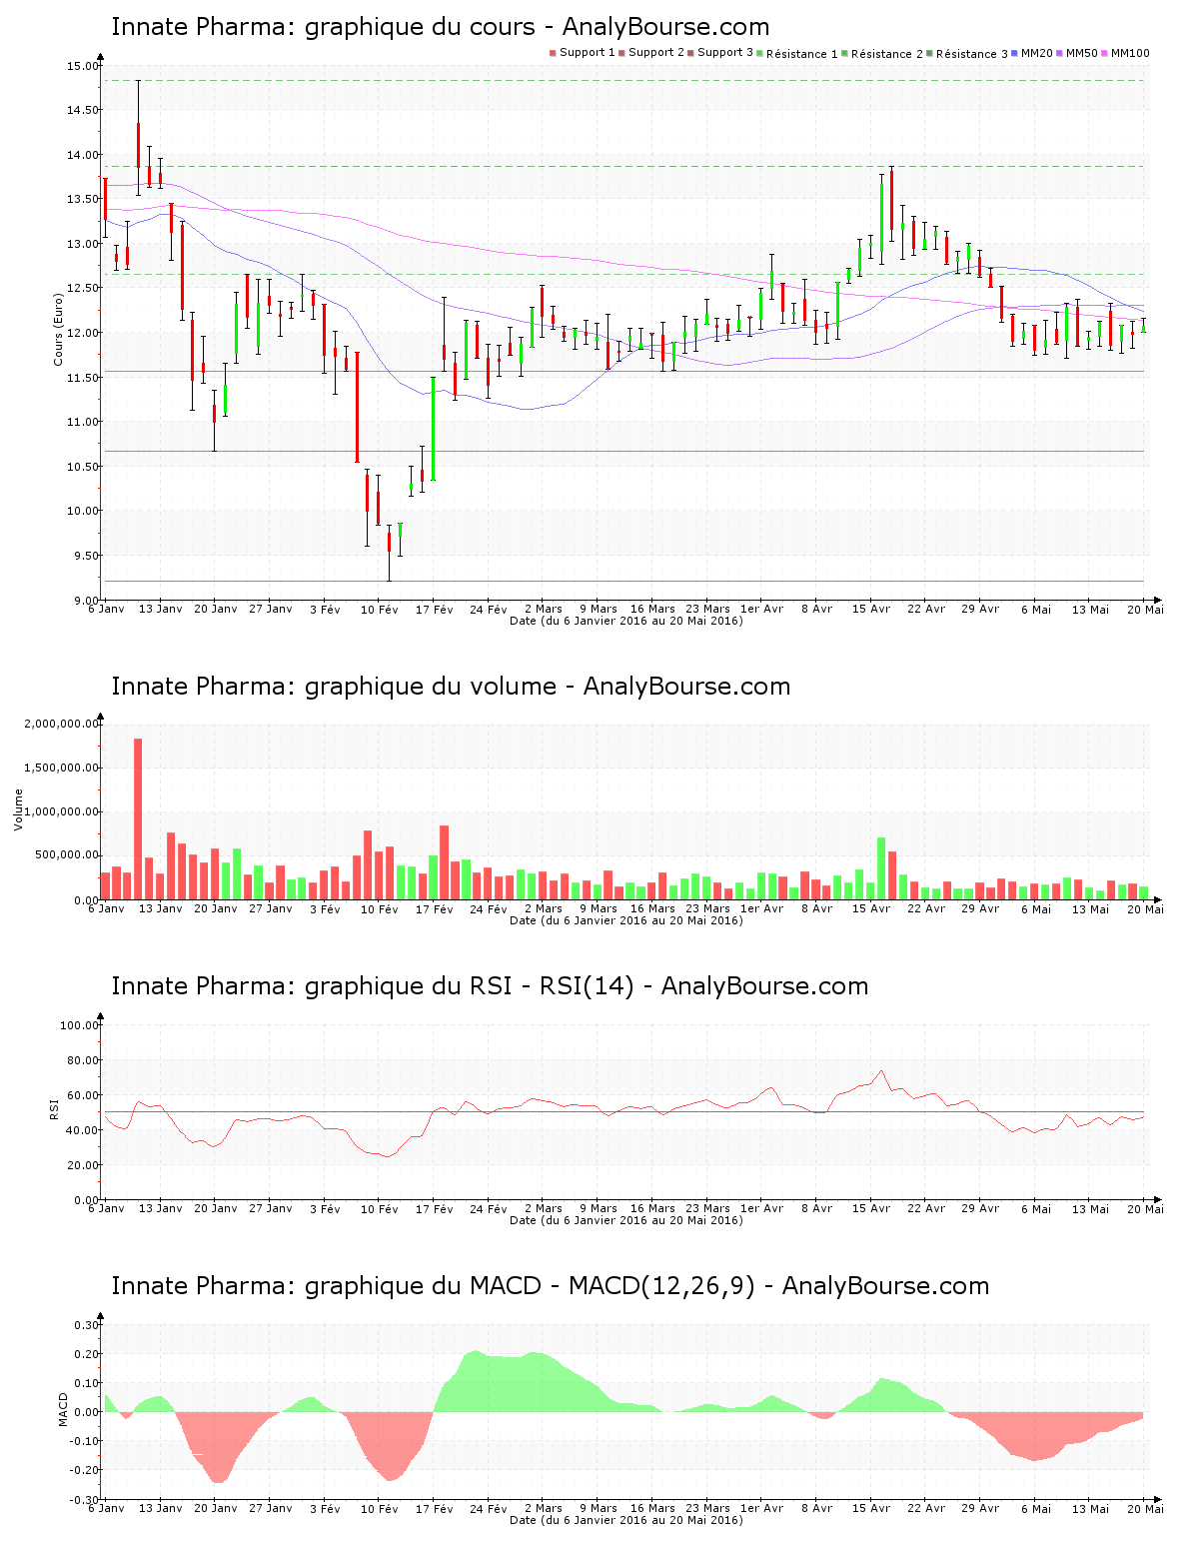
Task: Click the 'Volume' y-axis label
Action: 18,809
